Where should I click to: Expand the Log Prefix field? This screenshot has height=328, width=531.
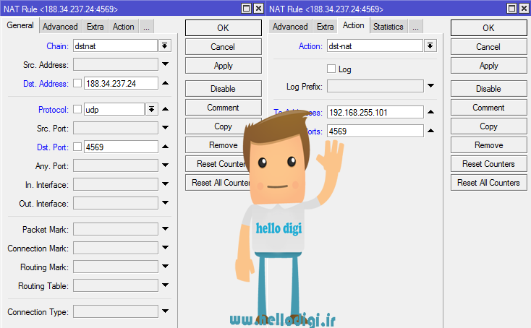coord(430,85)
